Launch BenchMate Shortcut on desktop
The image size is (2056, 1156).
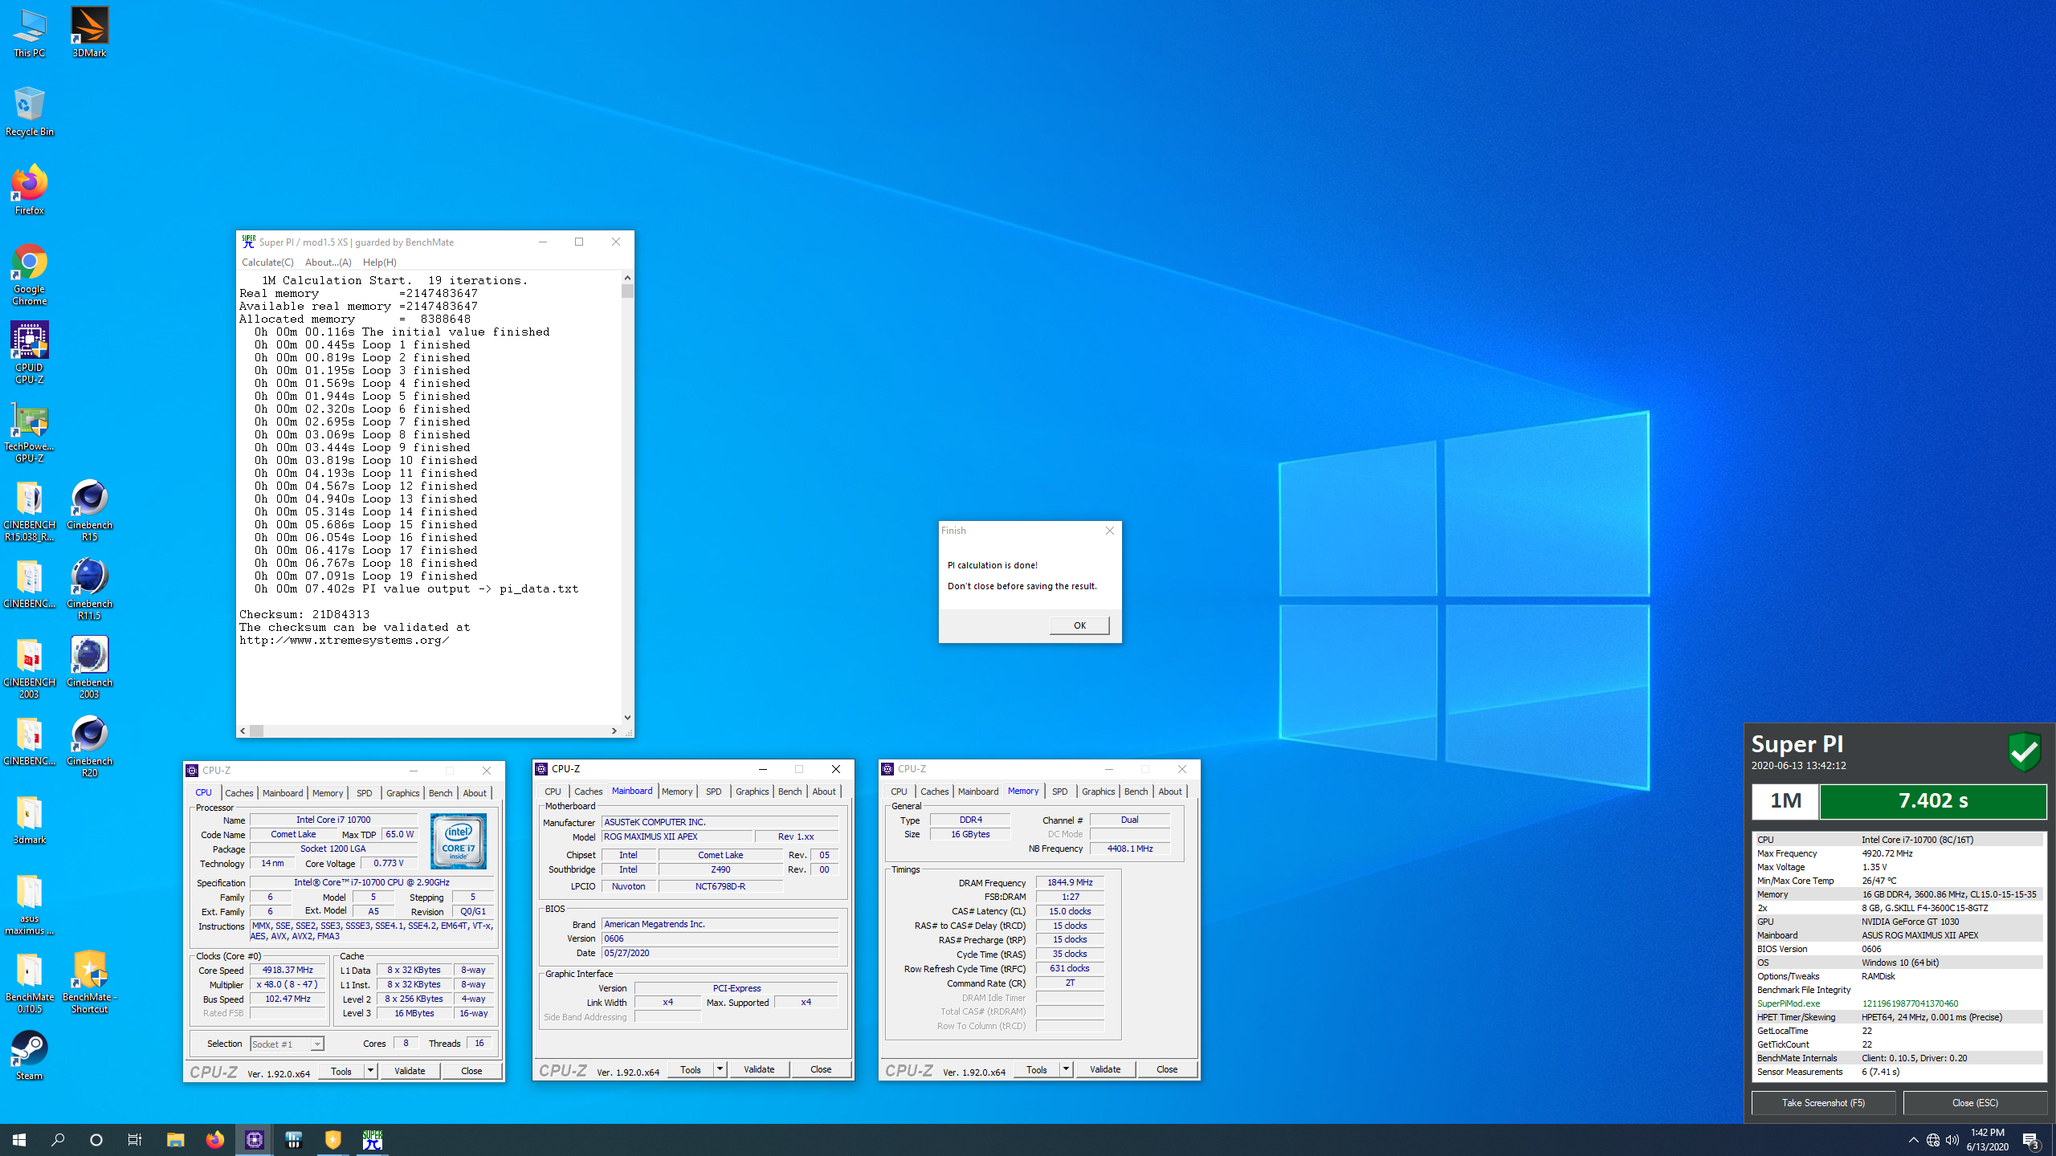(x=89, y=982)
